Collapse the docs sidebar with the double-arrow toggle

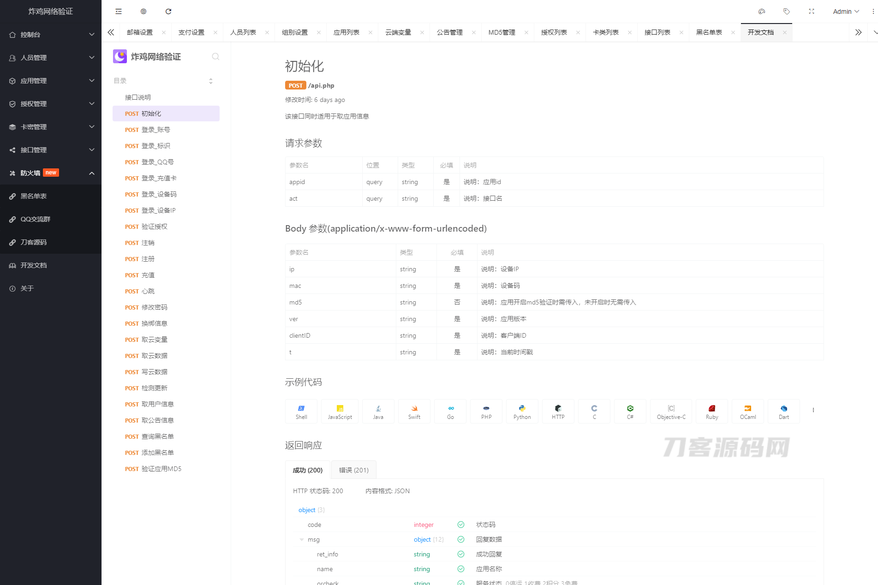(111, 32)
